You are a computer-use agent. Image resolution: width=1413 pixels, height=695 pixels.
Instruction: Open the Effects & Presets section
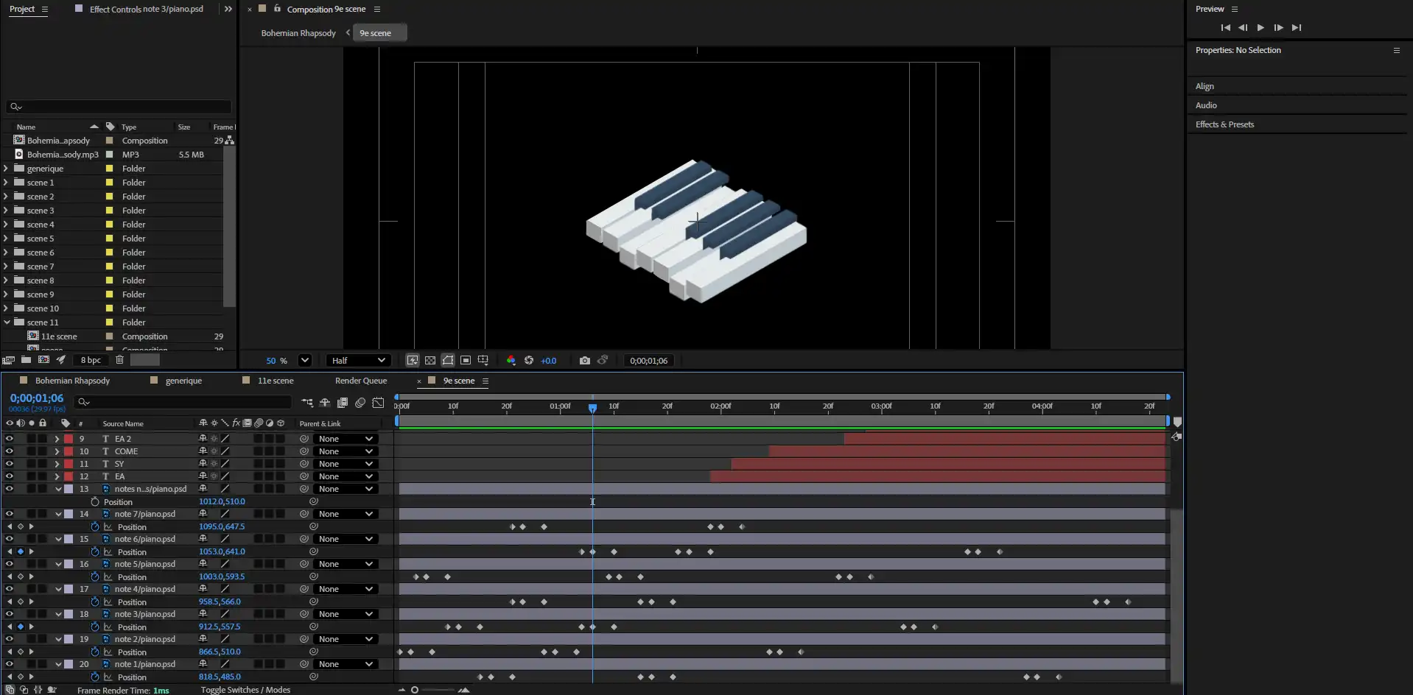(1225, 124)
